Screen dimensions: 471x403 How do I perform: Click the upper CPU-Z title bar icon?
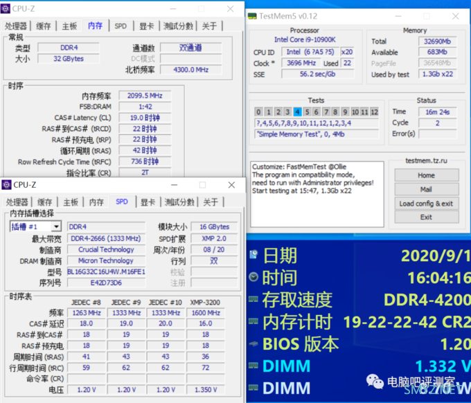6,9
